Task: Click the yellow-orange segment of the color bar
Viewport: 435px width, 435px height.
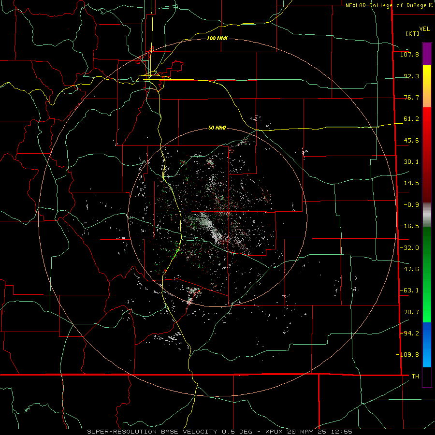Action: point(427,86)
